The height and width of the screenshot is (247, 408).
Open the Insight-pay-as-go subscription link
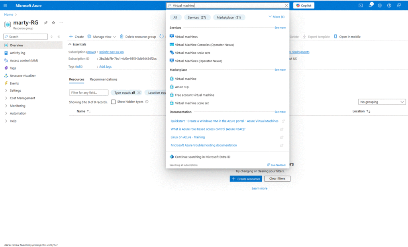coord(112,52)
